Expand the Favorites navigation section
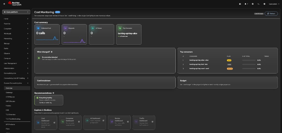This screenshot has height=133, width=282. pyautogui.click(x=16, y=24)
